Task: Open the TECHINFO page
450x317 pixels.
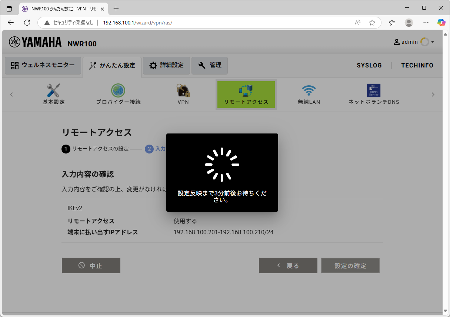Action: pyautogui.click(x=417, y=65)
